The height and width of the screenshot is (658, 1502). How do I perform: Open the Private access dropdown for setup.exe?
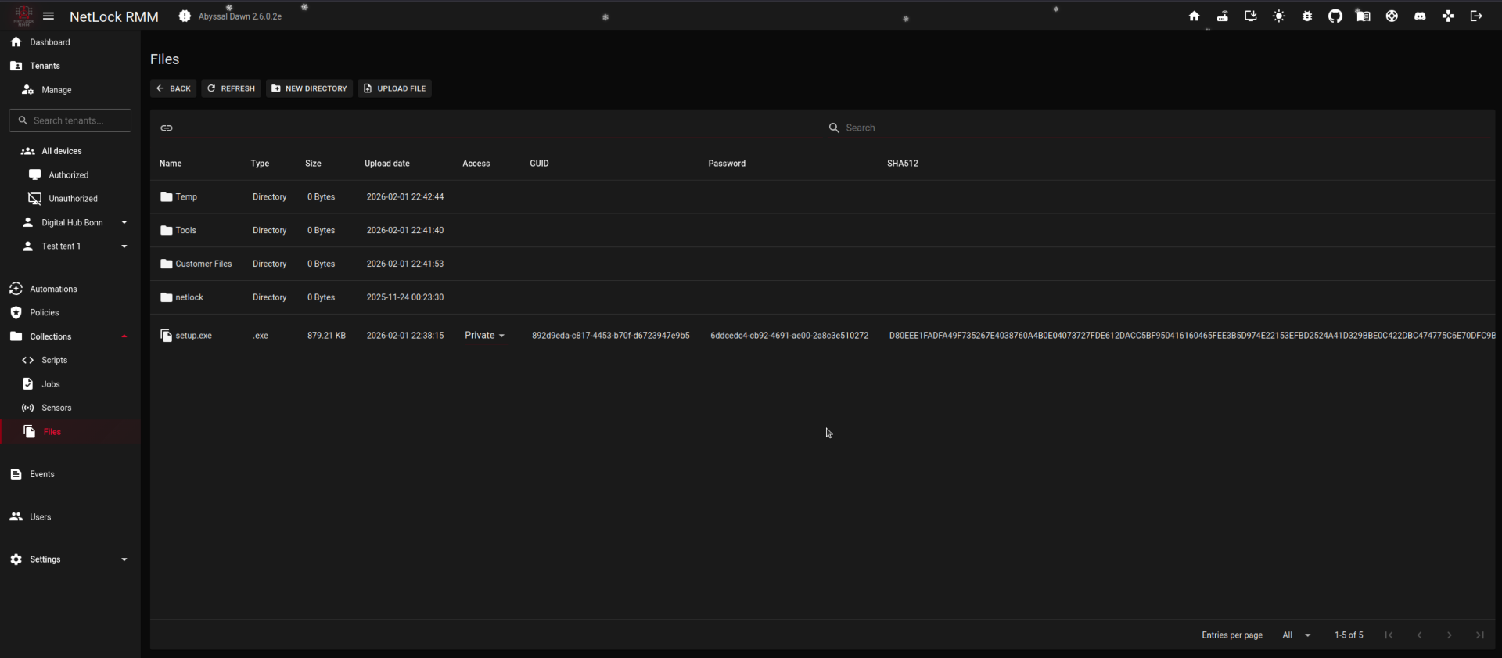point(485,336)
